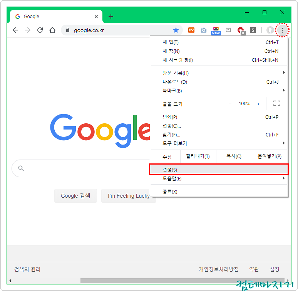Click the S extension icon

coord(253,30)
